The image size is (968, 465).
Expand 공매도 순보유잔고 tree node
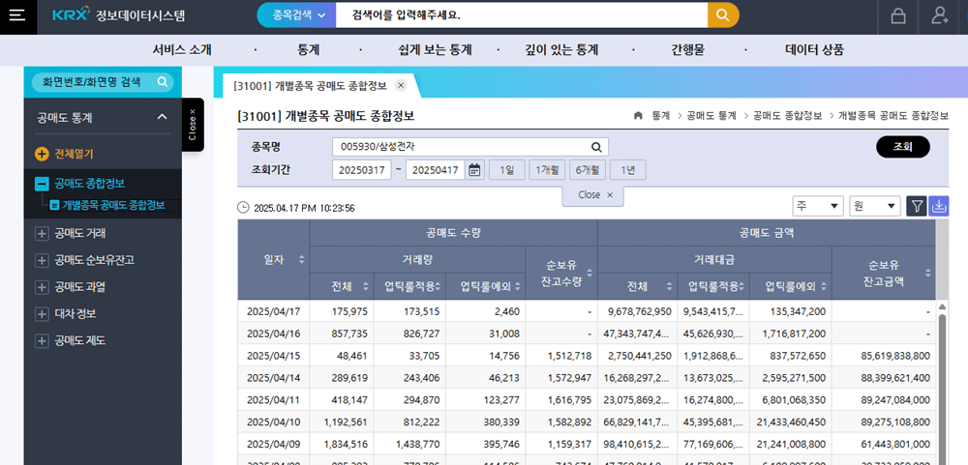(42, 260)
